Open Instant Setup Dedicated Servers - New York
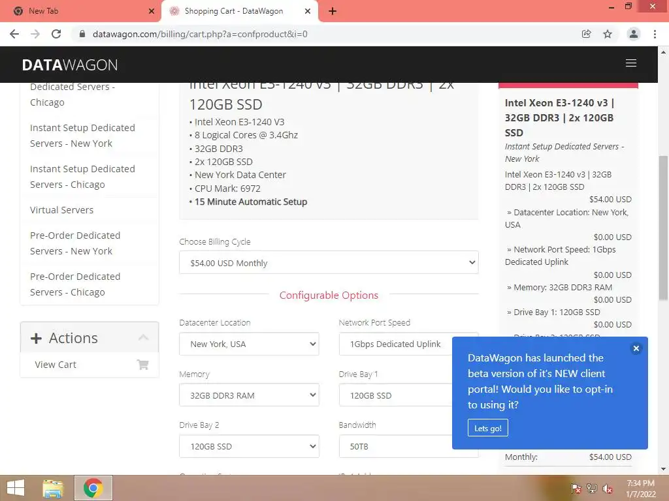 pyautogui.click(x=82, y=136)
